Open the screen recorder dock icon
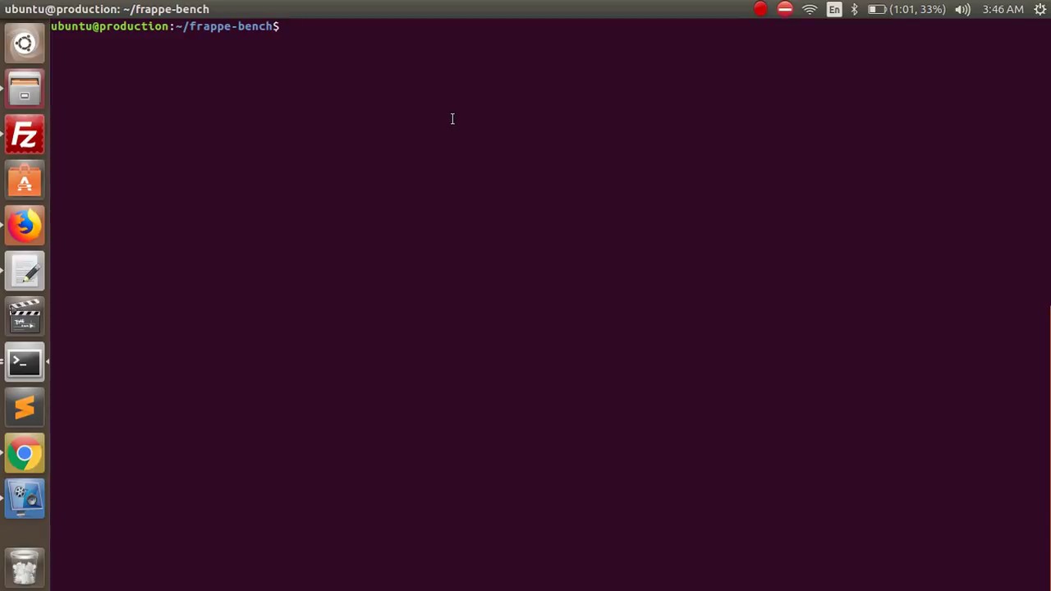This screenshot has width=1051, height=591. 25,499
